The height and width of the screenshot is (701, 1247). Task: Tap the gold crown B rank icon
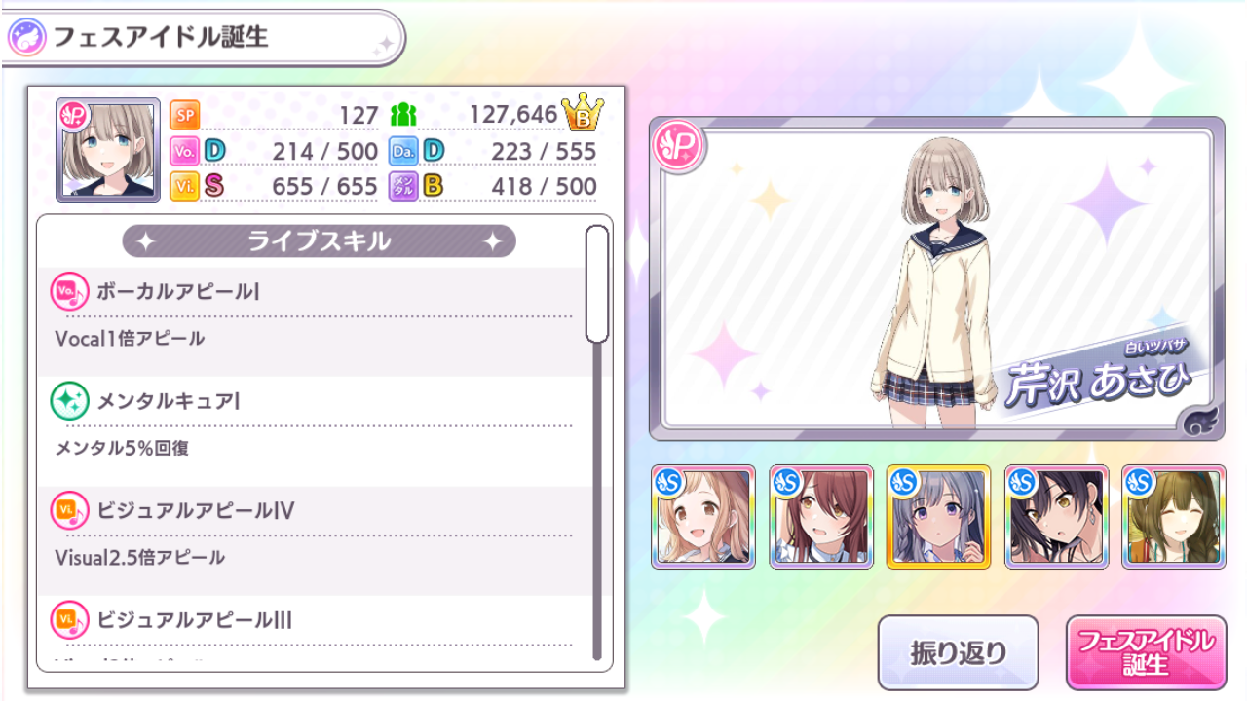coord(583,114)
